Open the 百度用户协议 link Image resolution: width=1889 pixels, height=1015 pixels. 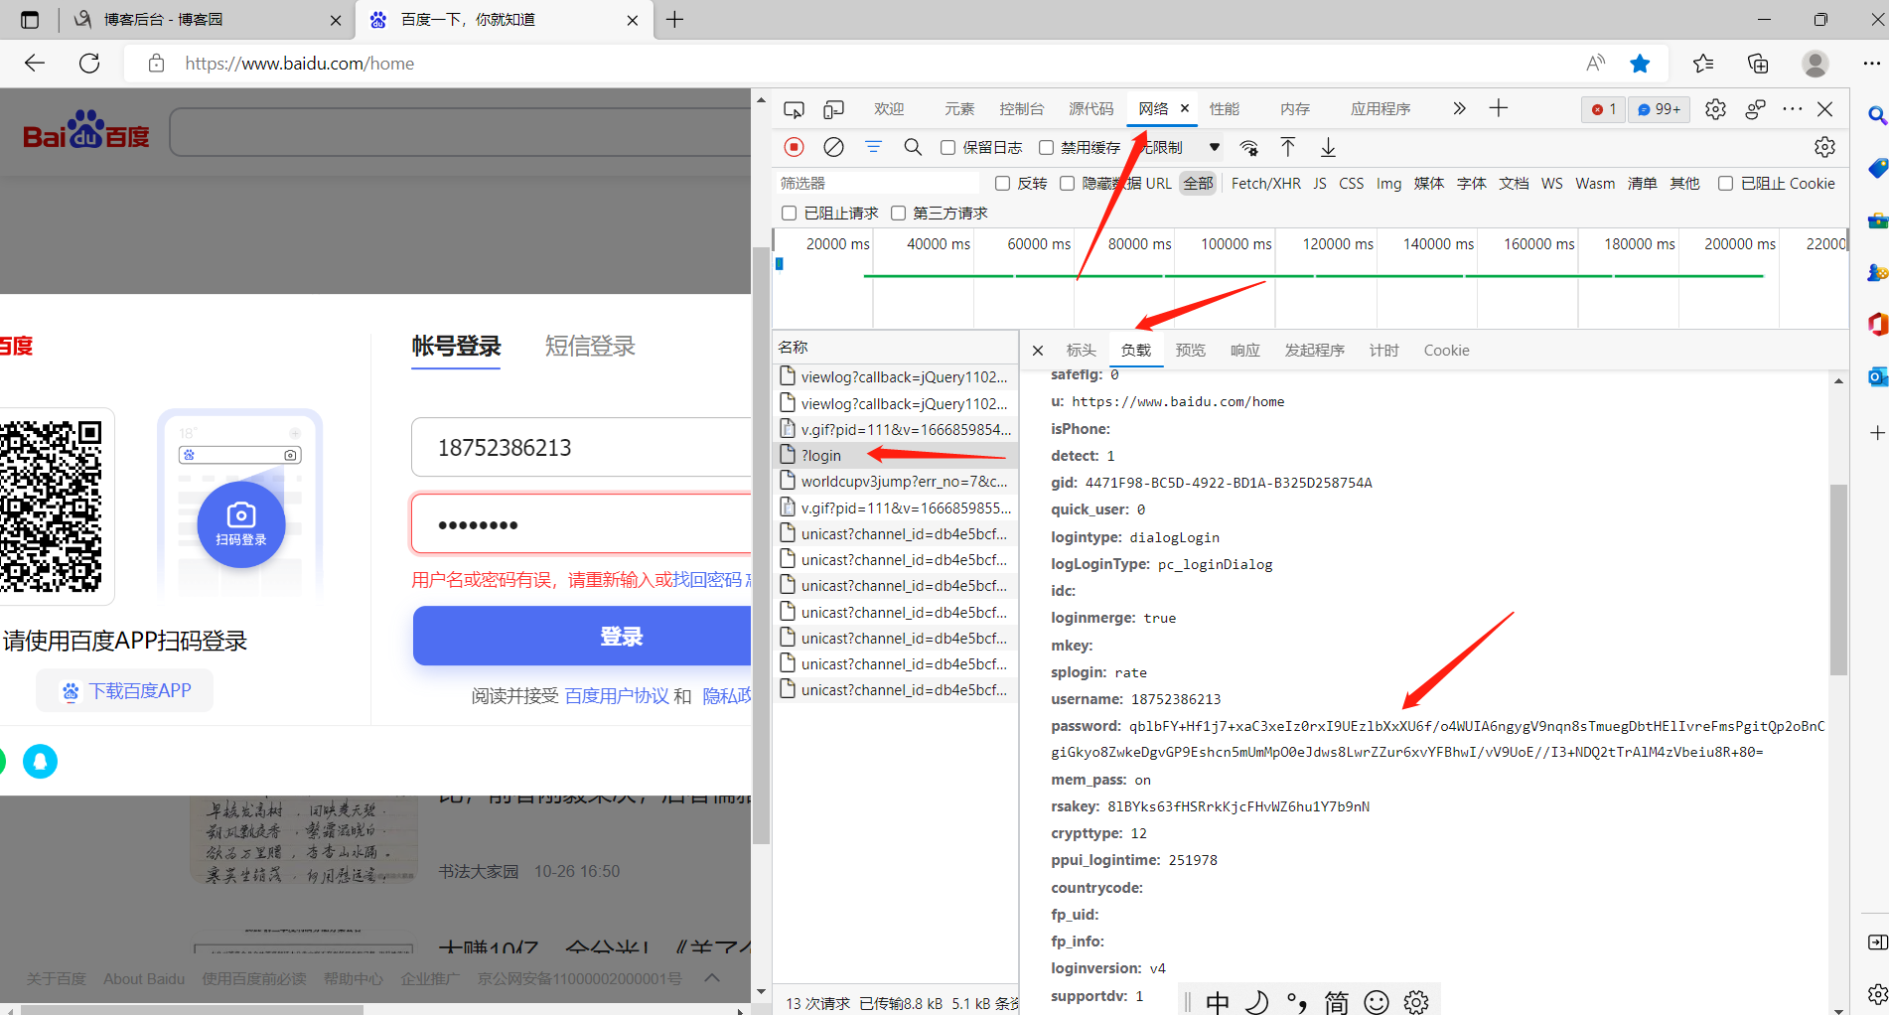pos(617,696)
